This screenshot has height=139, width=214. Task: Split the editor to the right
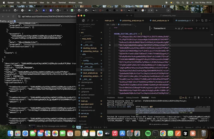[206, 20]
